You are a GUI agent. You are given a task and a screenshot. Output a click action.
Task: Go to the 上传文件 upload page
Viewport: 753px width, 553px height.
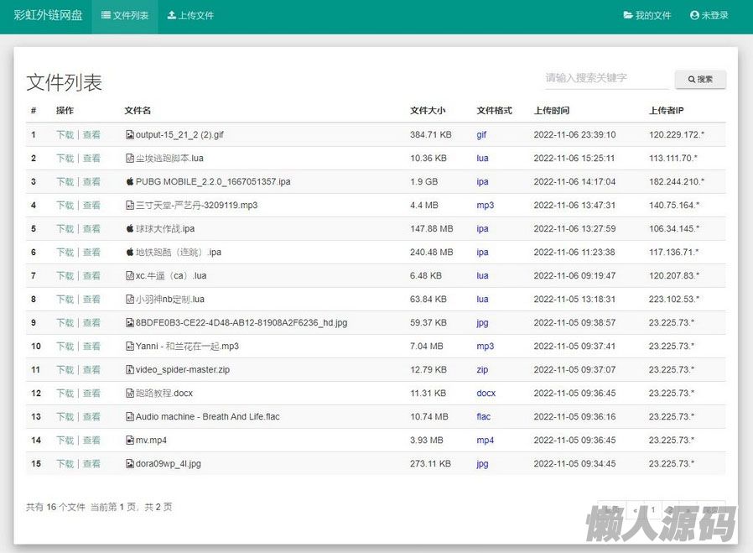[x=190, y=16]
